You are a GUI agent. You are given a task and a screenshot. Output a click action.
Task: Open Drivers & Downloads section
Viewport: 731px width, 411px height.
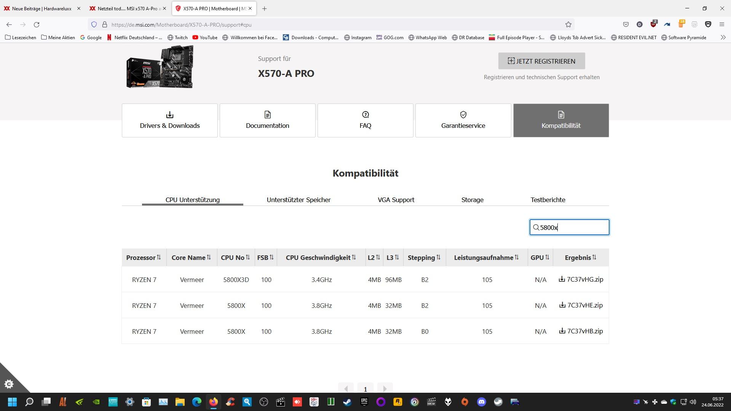pos(169,120)
